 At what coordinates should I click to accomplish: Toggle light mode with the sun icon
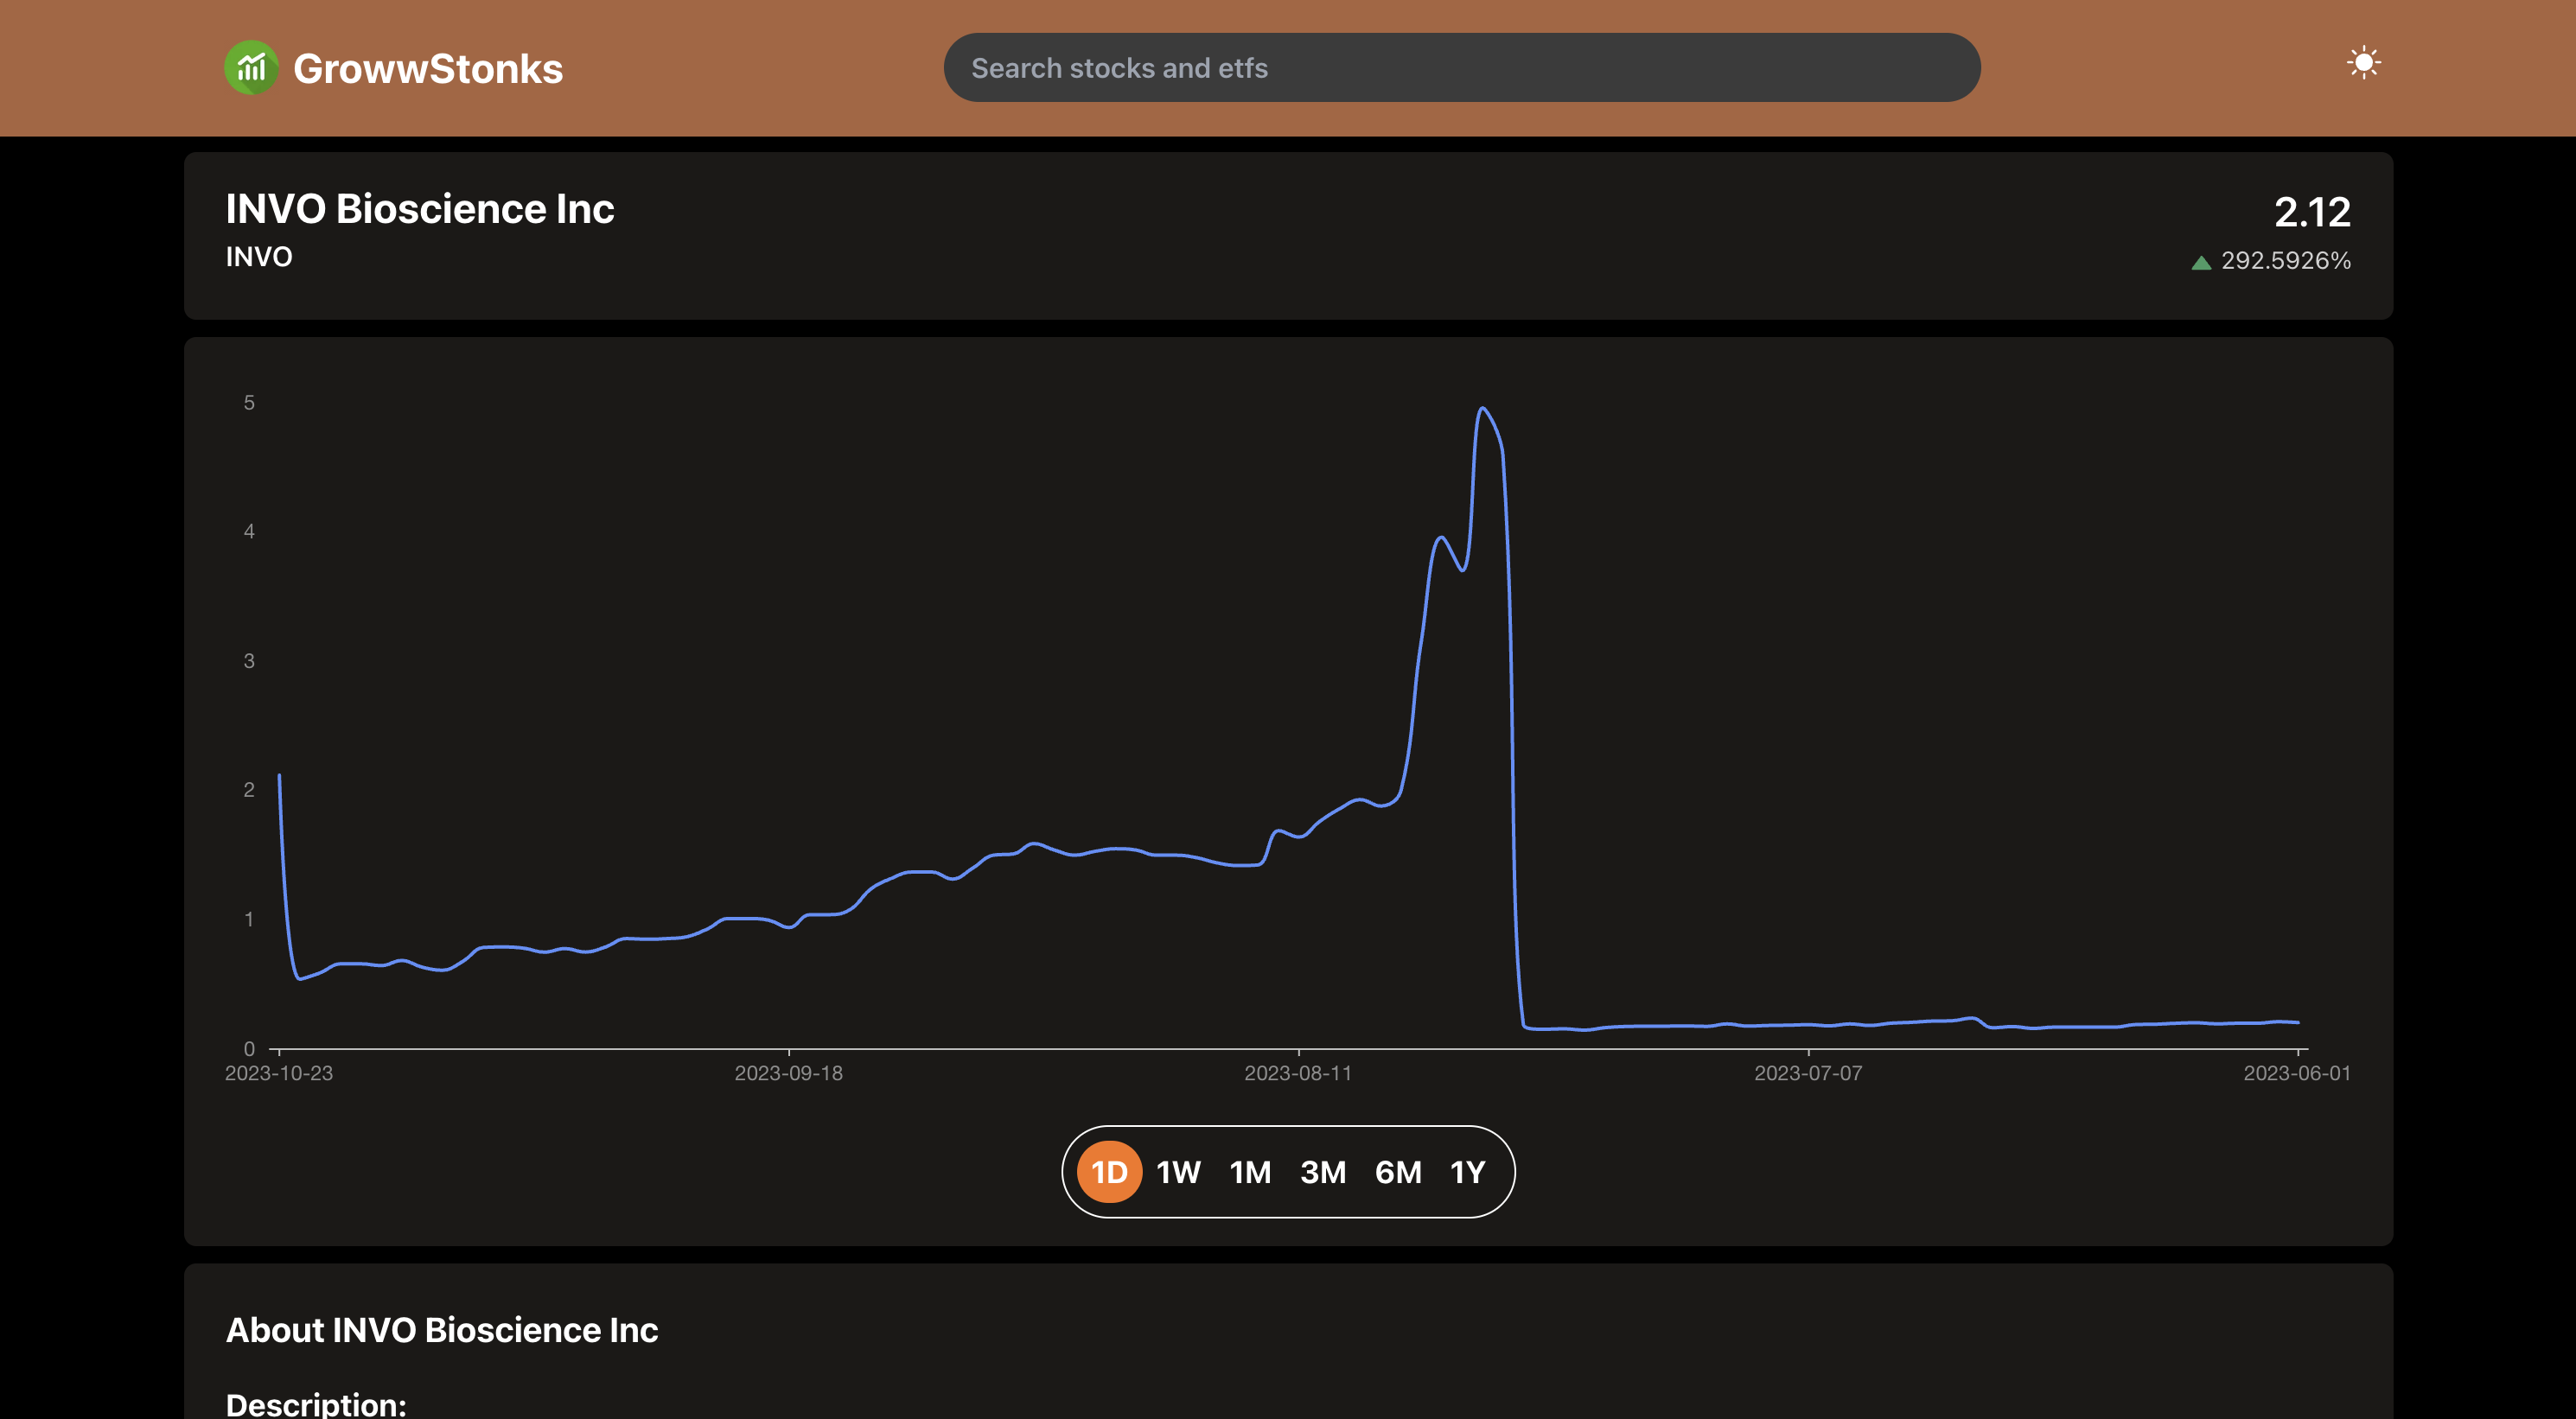[x=2363, y=64]
